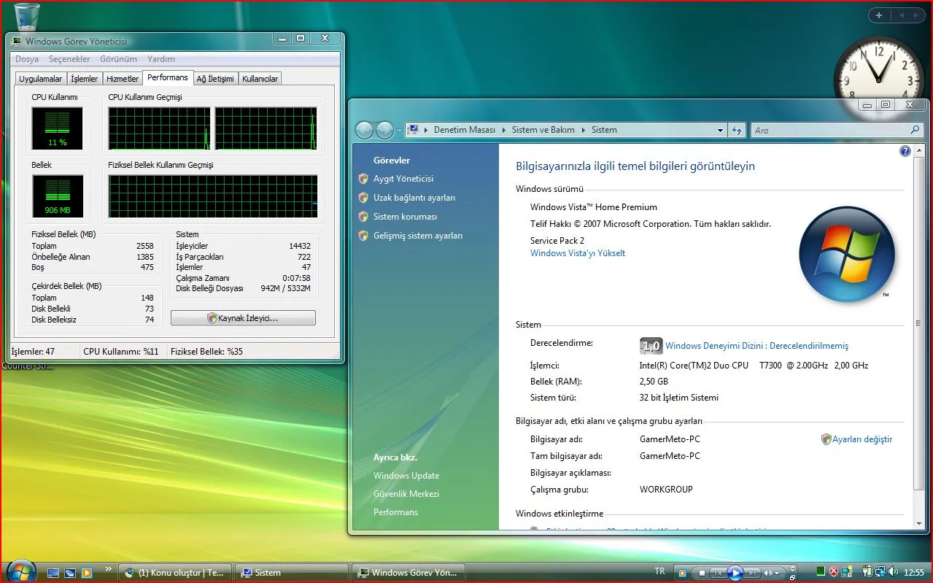Launch Windows Media Player from quick launch
Viewport: 933px width, 583px height.
coord(87,573)
